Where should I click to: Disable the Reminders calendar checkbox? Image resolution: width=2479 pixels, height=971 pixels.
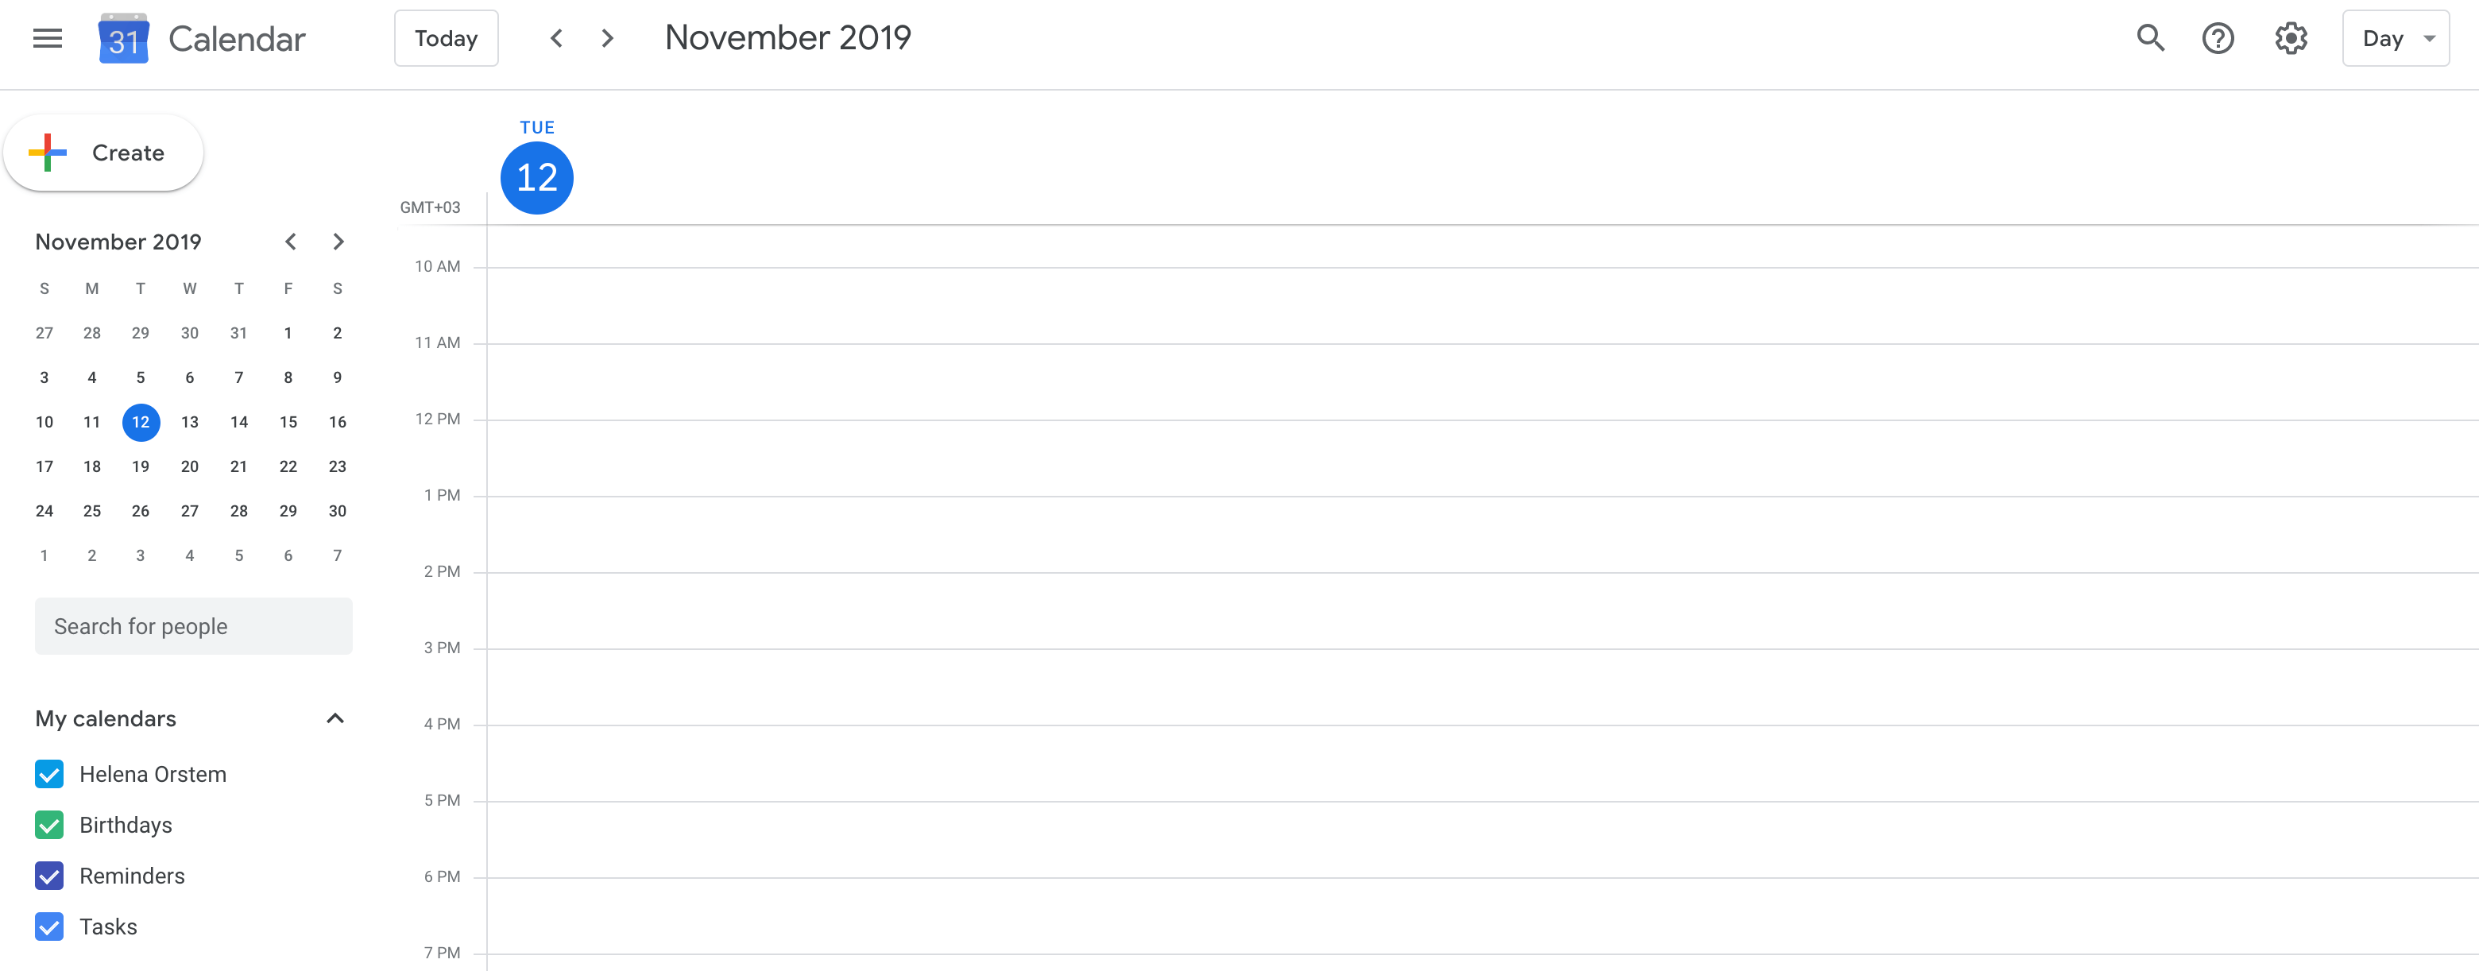(49, 876)
